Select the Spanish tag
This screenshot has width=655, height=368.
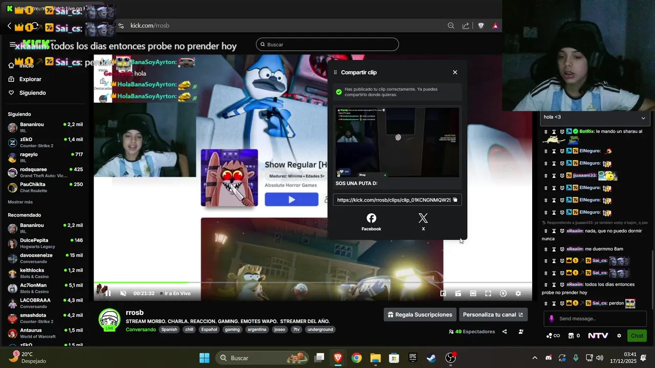[169, 330]
